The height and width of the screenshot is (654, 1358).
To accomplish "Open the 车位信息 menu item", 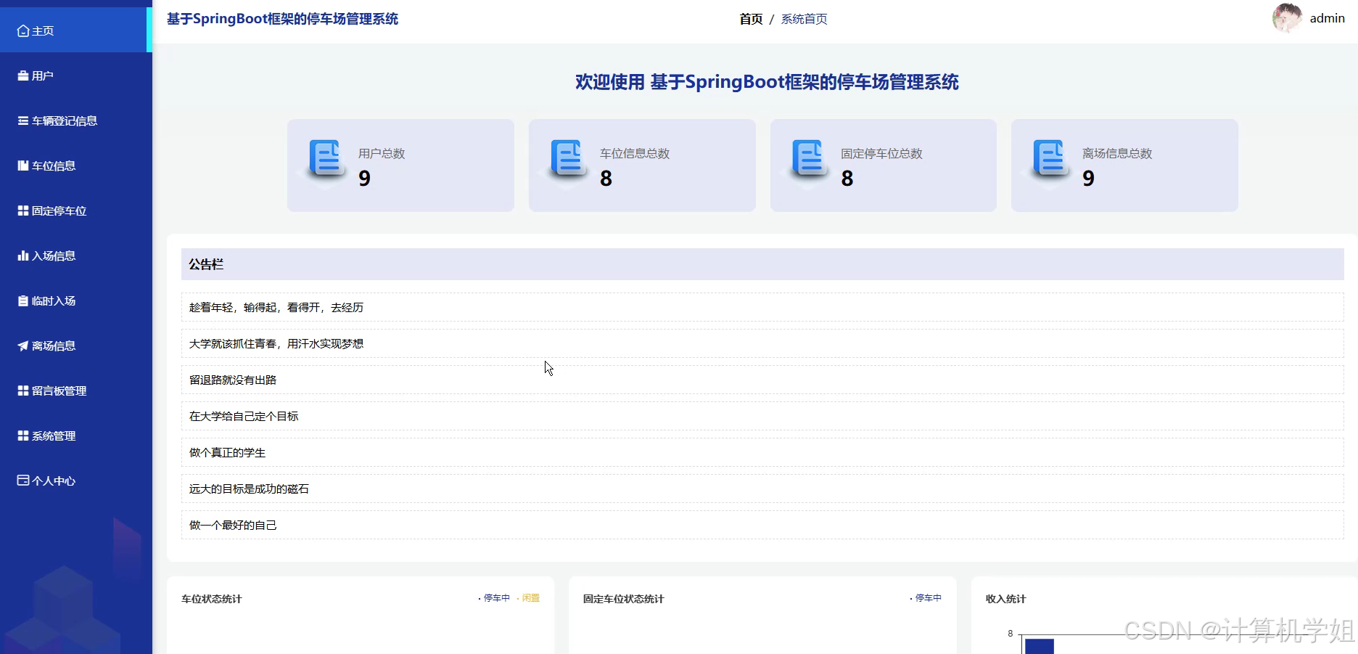I will click(76, 165).
